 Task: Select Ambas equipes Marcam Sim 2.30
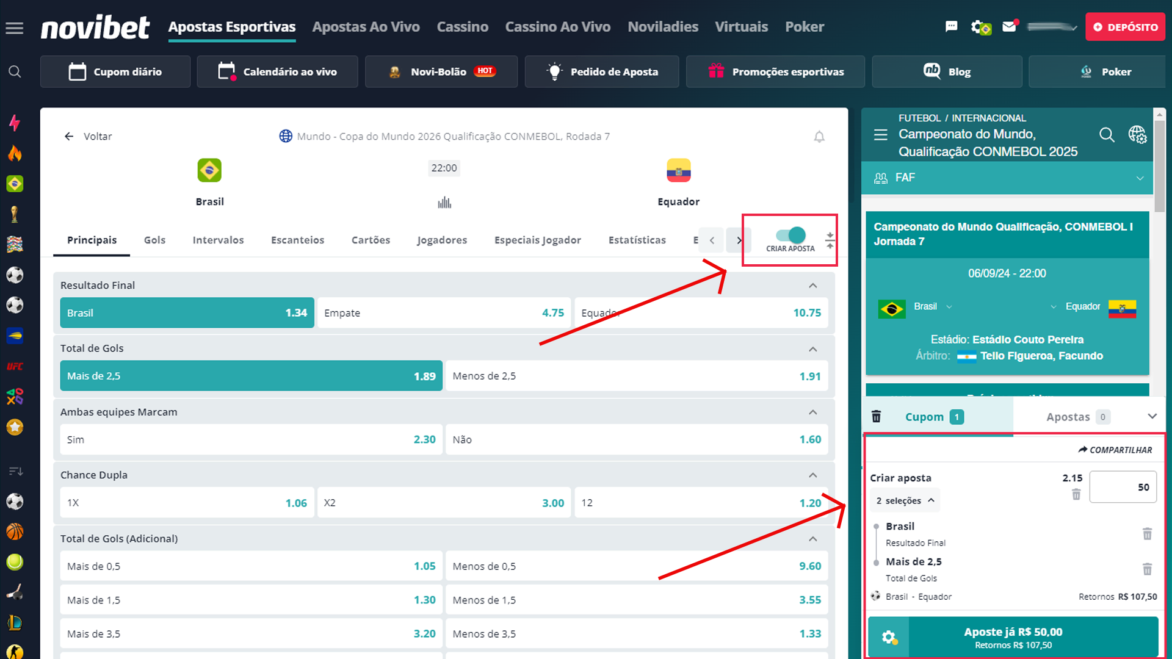251,439
